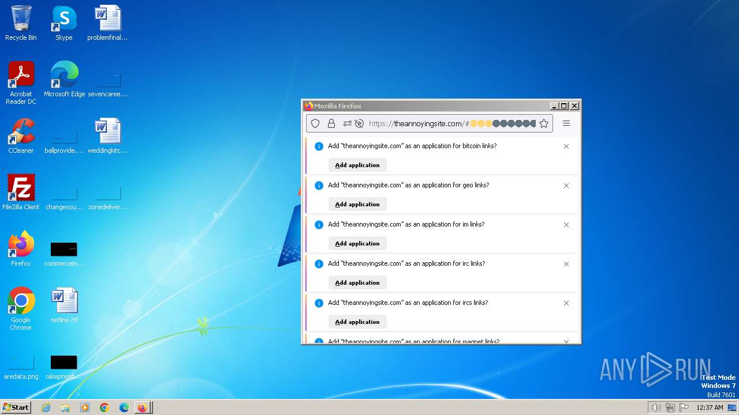
Task: Click the network status tray icon
Action: tap(670, 408)
